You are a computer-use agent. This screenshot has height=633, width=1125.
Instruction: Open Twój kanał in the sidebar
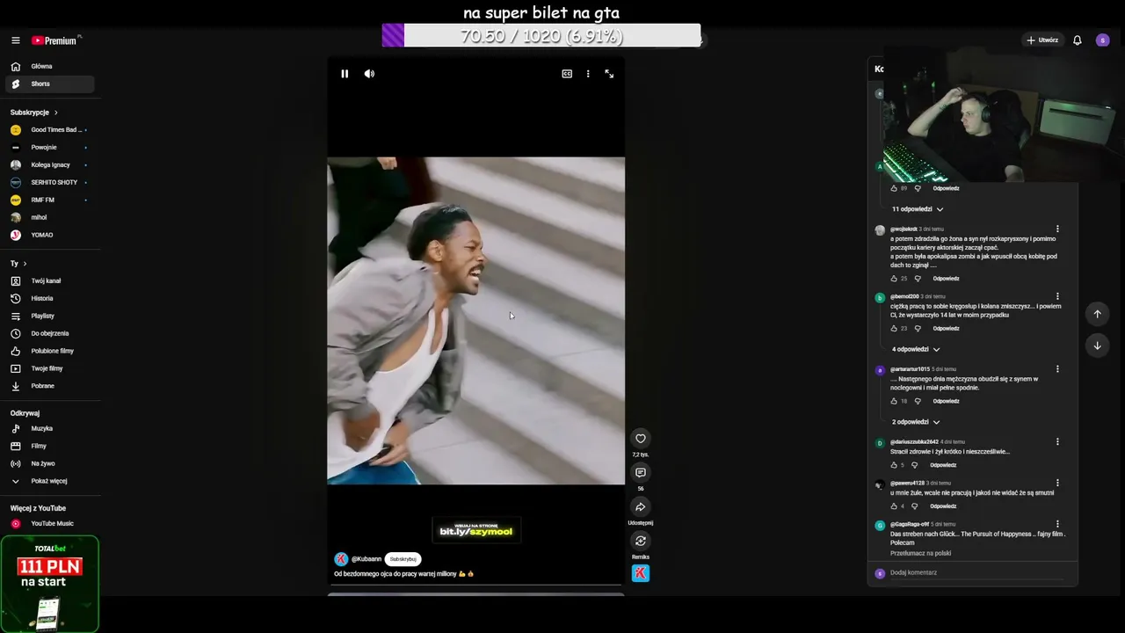[49, 281]
